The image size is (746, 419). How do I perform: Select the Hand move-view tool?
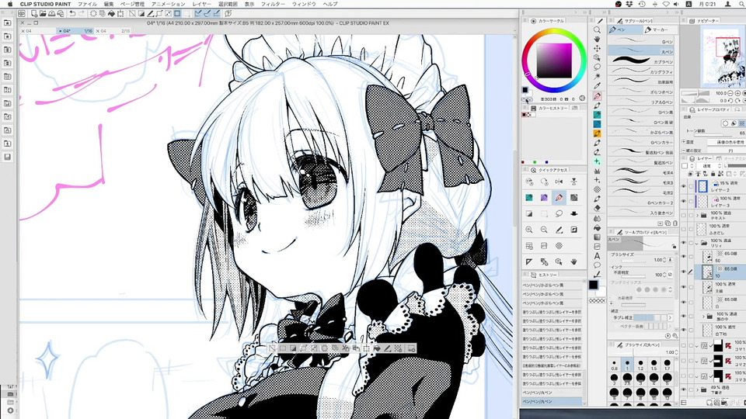point(597,39)
